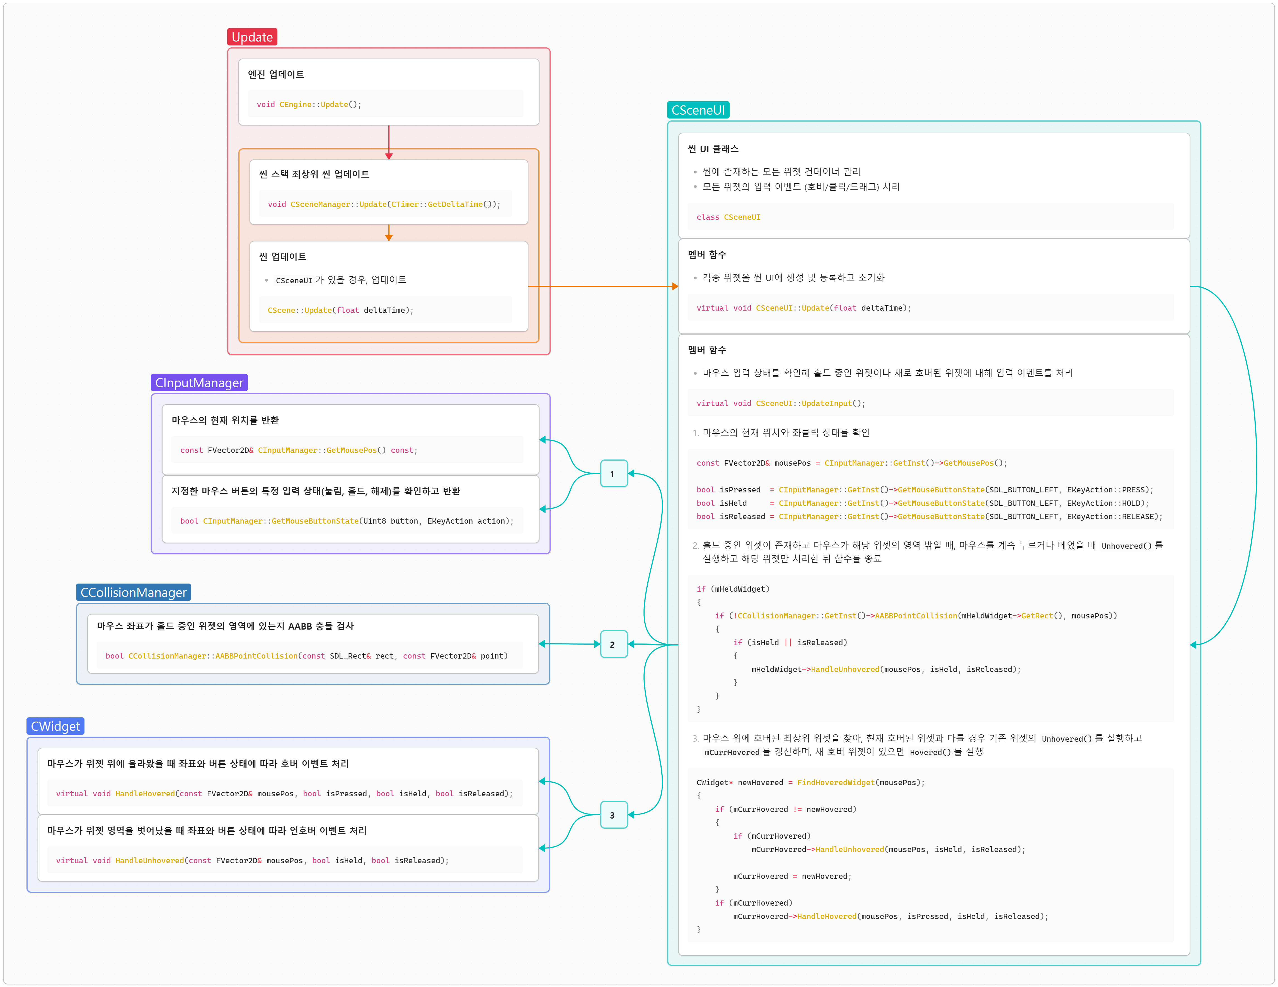Click the HandleUnhovered virtual function line

pyautogui.click(x=252, y=861)
